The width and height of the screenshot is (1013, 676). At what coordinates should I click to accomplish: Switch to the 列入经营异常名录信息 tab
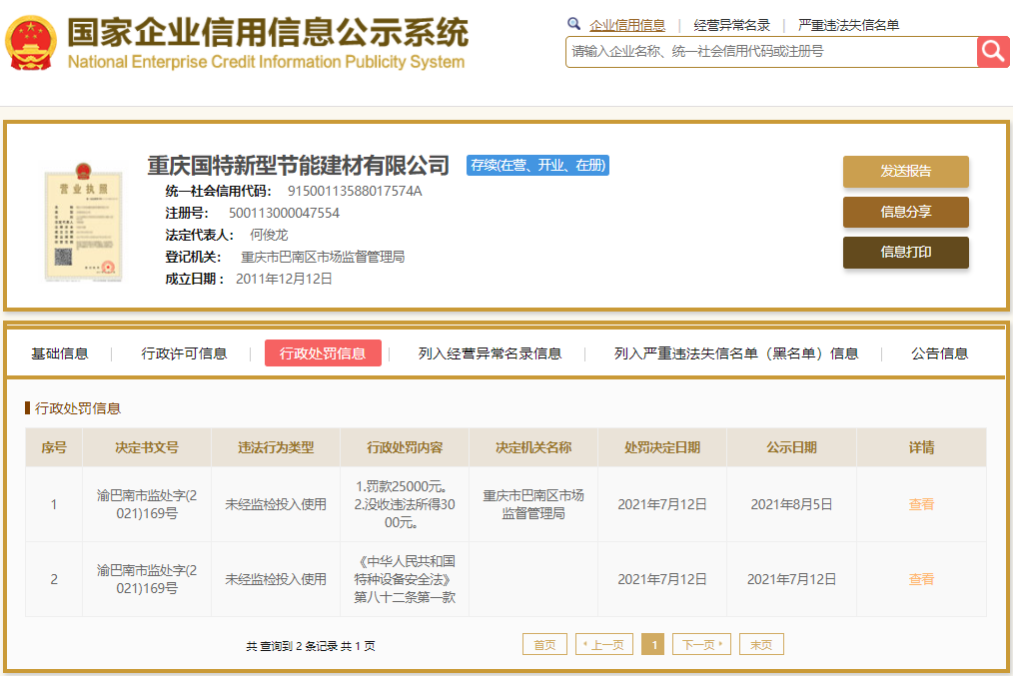[x=490, y=353]
